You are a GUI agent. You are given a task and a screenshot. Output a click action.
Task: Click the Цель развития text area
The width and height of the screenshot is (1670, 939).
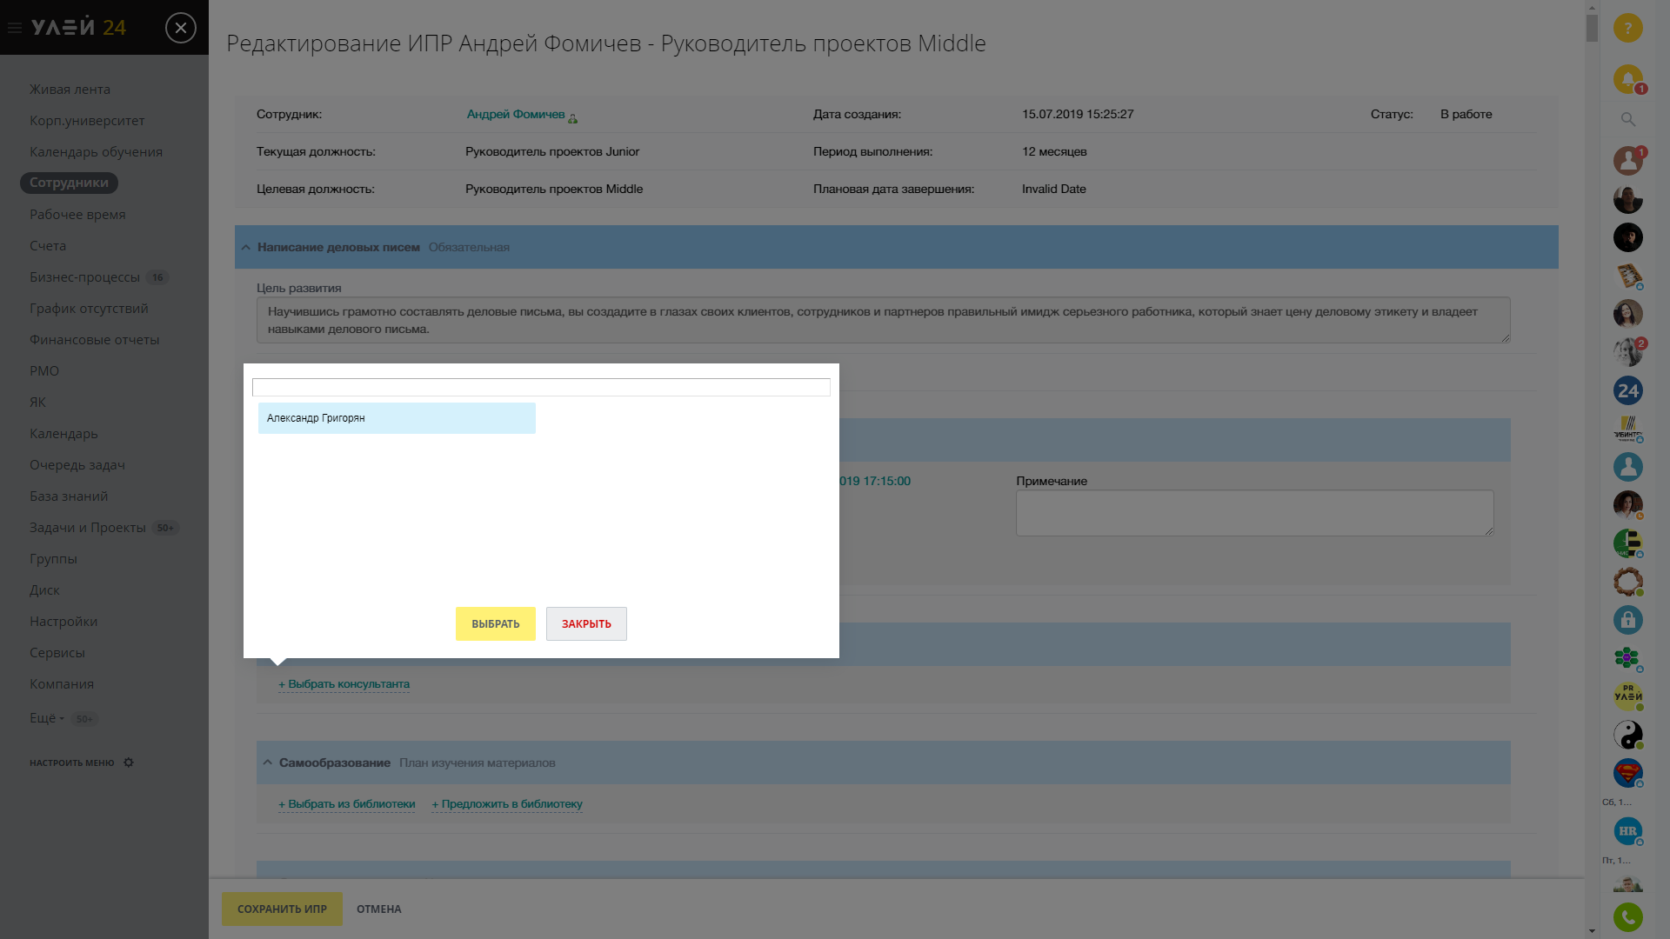click(884, 320)
